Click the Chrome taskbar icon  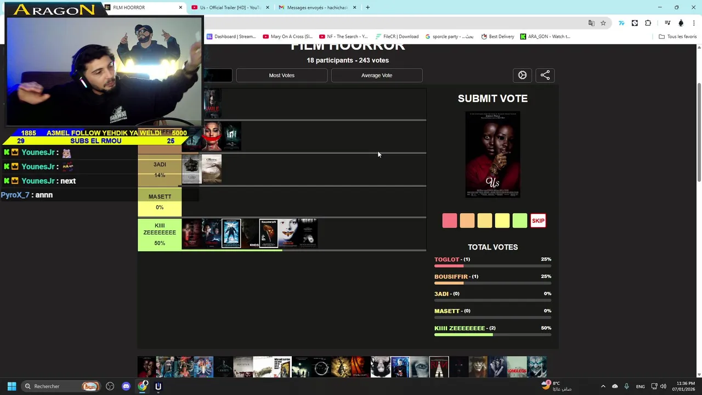[143, 386]
